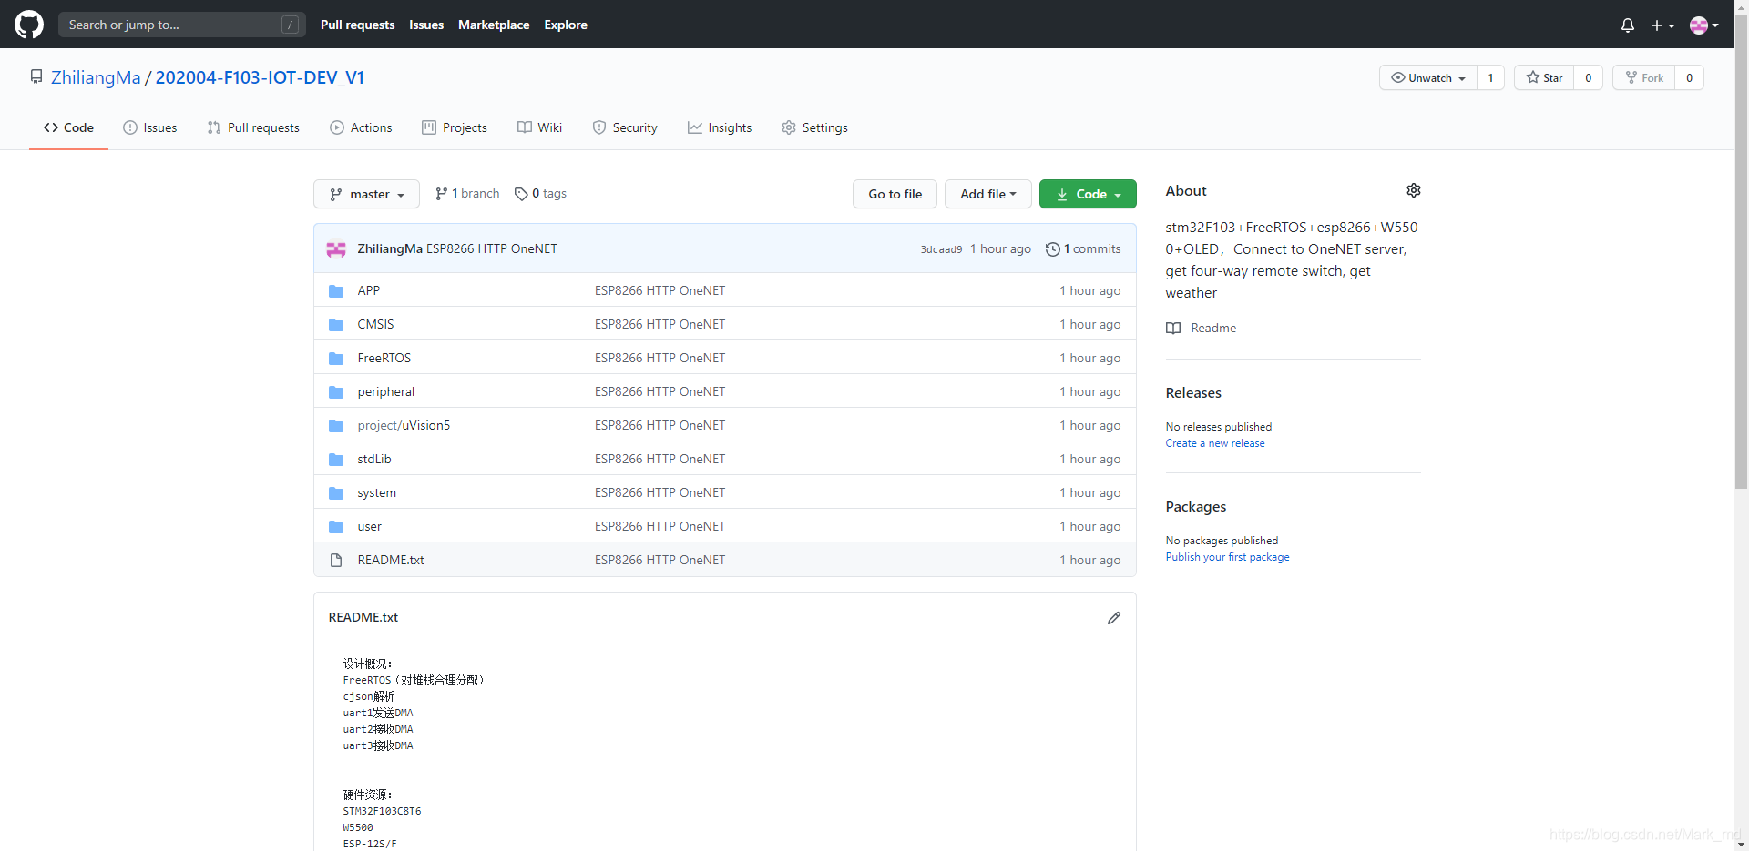Click the branch icon beside 1 branch
This screenshot has width=1749, height=851.
click(441, 194)
